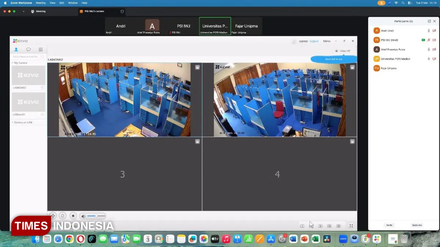Image resolution: width=440 pixels, height=247 pixels.
Task: Click the refresh icon below the video grid
Action: point(63,216)
